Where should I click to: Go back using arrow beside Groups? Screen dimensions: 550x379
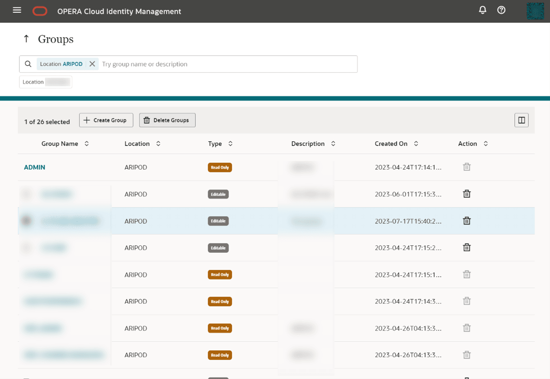26,39
